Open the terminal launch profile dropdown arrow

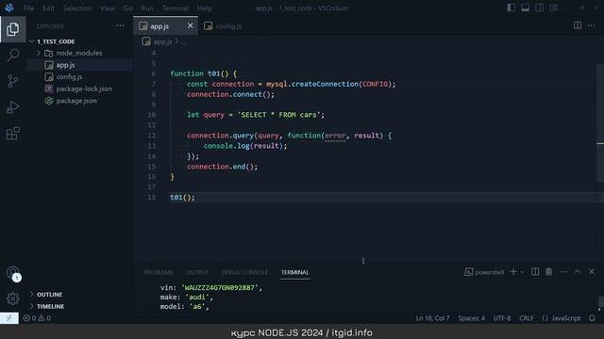tap(522, 272)
